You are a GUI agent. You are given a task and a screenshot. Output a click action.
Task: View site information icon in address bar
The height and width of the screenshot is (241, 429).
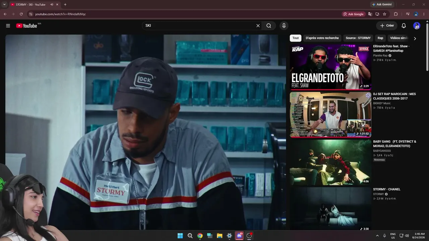click(x=30, y=14)
